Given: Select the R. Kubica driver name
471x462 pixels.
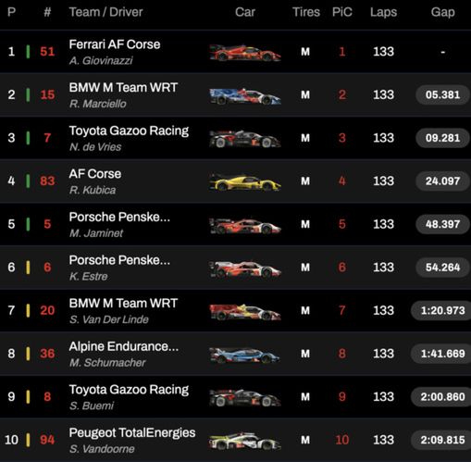Looking at the screenshot, I should point(93,190).
